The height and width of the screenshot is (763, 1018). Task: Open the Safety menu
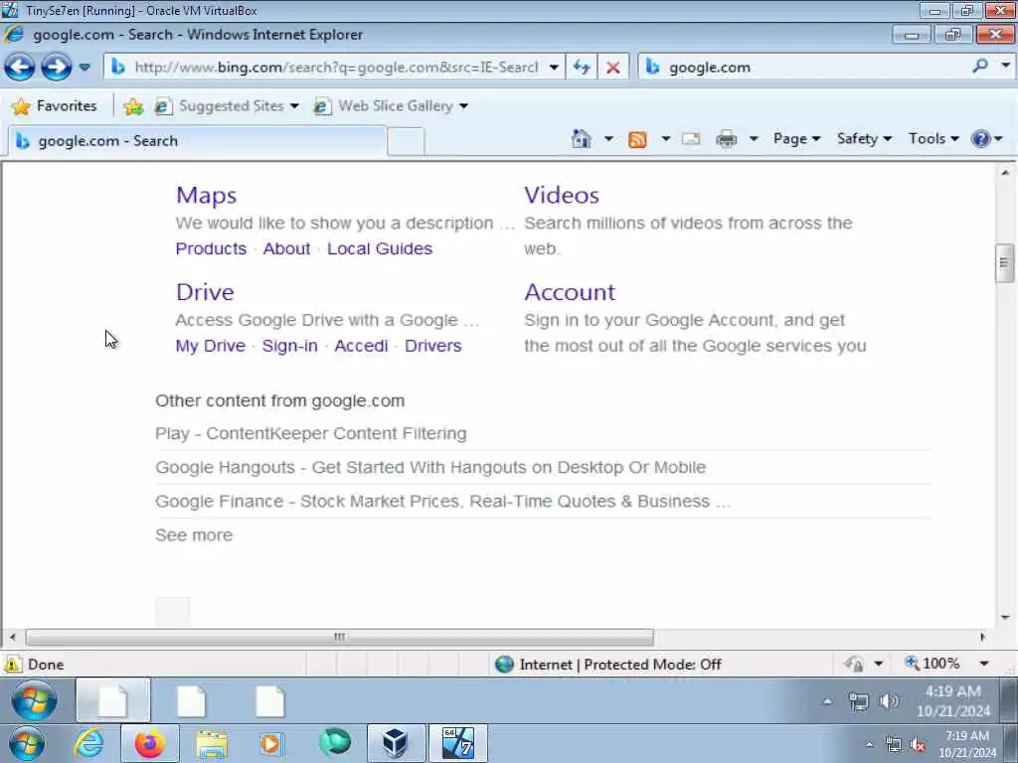pyautogui.click(x=864, y=139)
